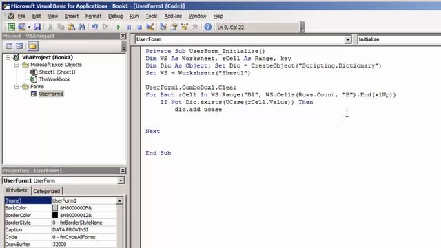
Task: Click the BorderColor black swatch
Action: (x=55, y=215)
